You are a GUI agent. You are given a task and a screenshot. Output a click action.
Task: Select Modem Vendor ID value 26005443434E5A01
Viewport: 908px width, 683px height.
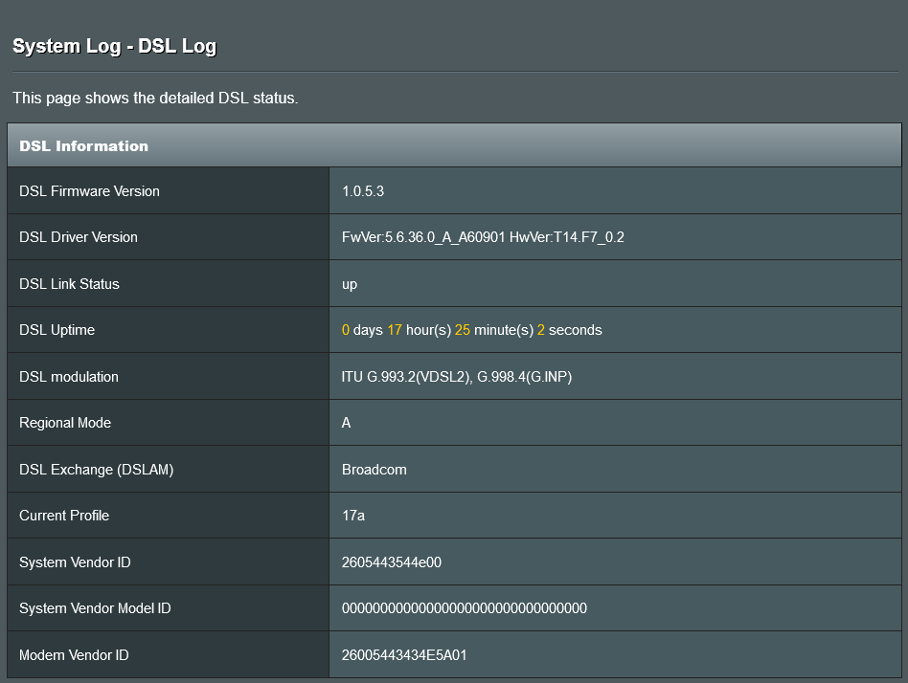click(404, 655)
